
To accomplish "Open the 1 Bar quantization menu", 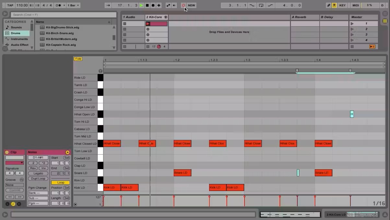I will [x=74, y=6].
